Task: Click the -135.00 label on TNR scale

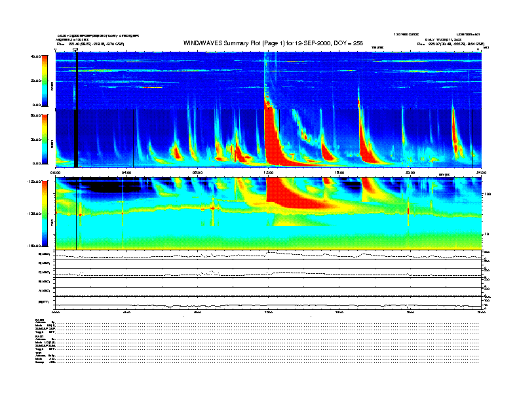Action: 34,214
